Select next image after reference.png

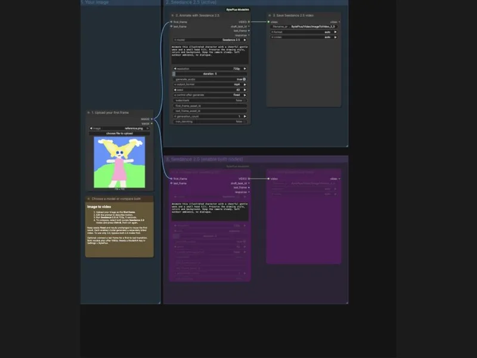pyautogui.click(x=147, y=128)
